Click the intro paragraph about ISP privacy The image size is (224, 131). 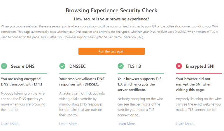coord(111,32)
